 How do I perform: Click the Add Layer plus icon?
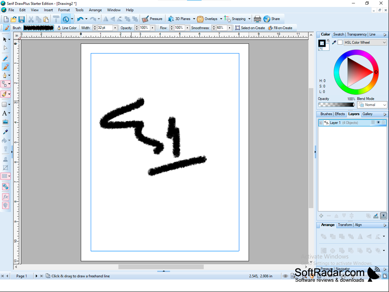tap(321, 216)
